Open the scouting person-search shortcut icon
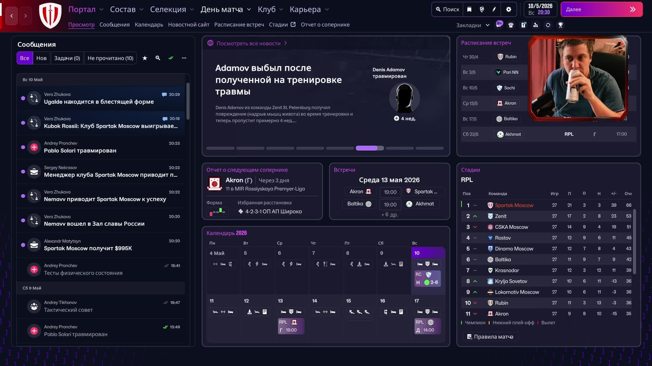The height and width of the screenshot is (366, 652). (x=536, y=25)
